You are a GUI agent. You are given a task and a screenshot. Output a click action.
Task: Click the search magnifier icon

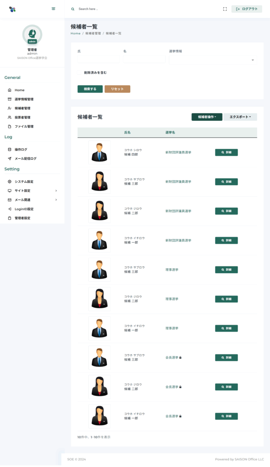pos(73,9)
